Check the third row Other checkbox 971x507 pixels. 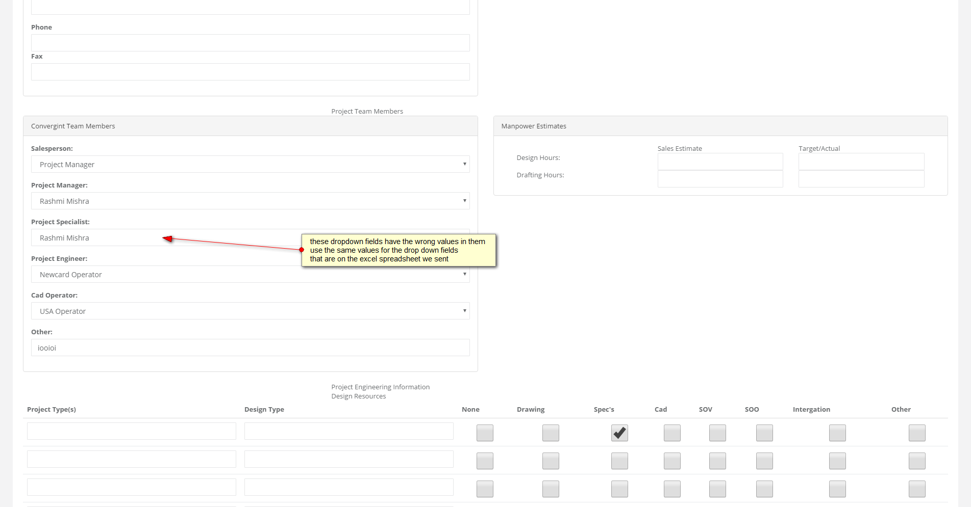pyautogui.click(x=917, y=489)
